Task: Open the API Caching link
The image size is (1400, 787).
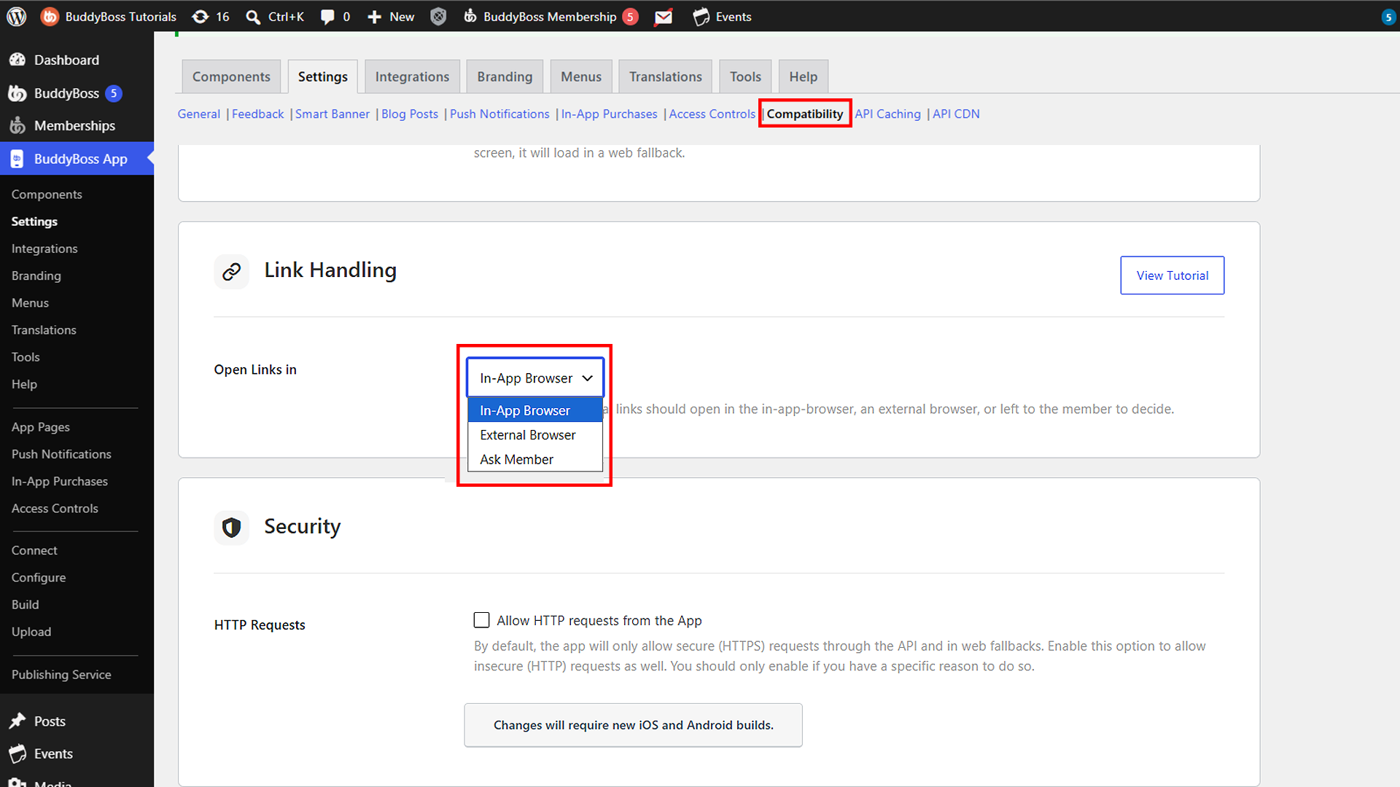Action: [x=887, y=114]
